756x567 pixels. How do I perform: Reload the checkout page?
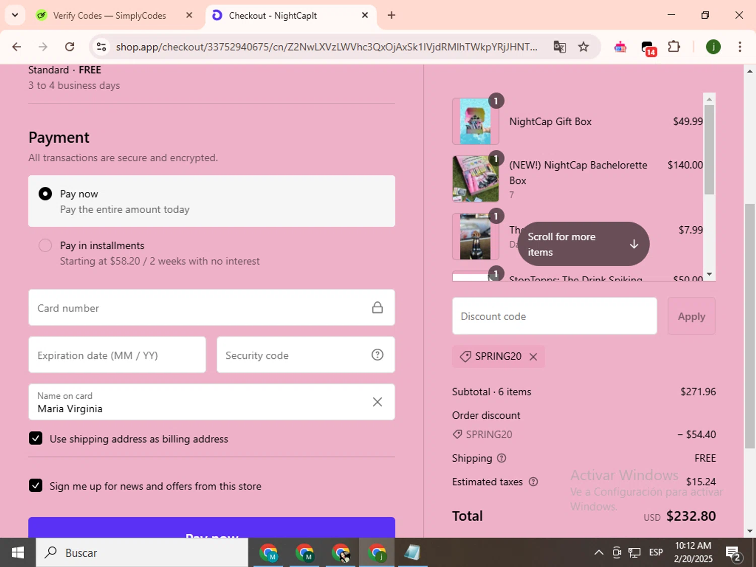coord(70,47)
